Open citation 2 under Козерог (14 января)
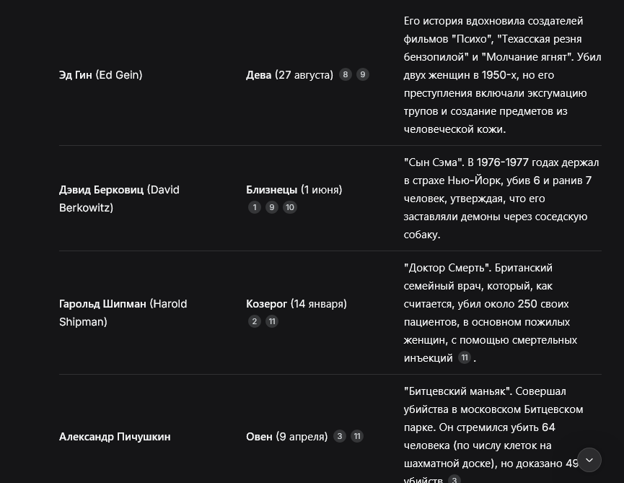624x483 pixels. (x=255, y=321)
